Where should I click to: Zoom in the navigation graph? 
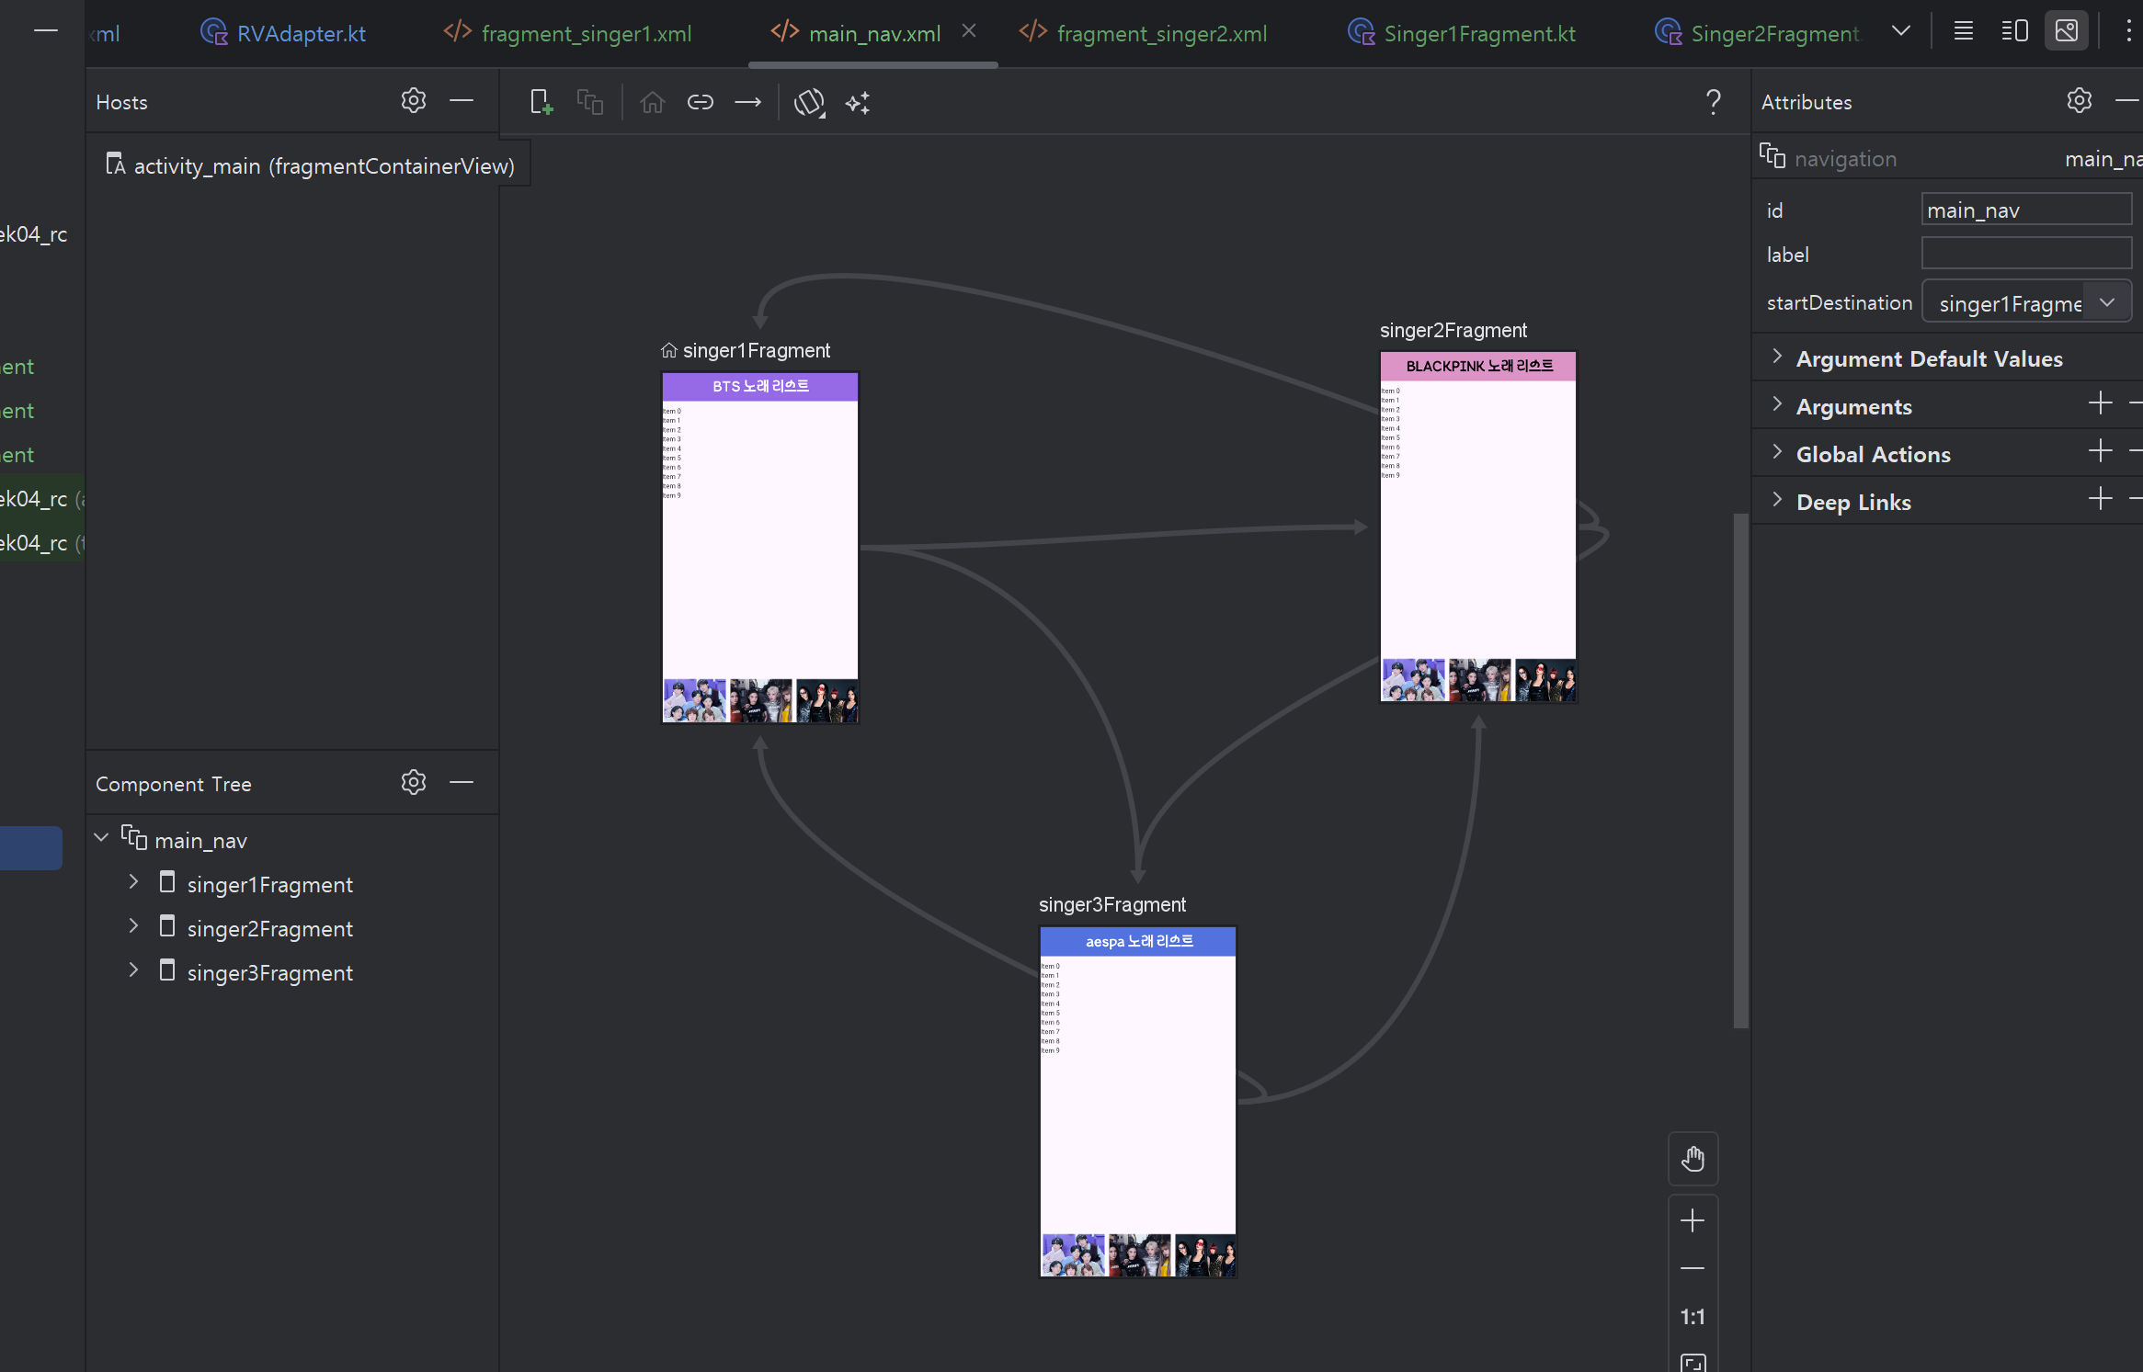pos(1693,1220)
